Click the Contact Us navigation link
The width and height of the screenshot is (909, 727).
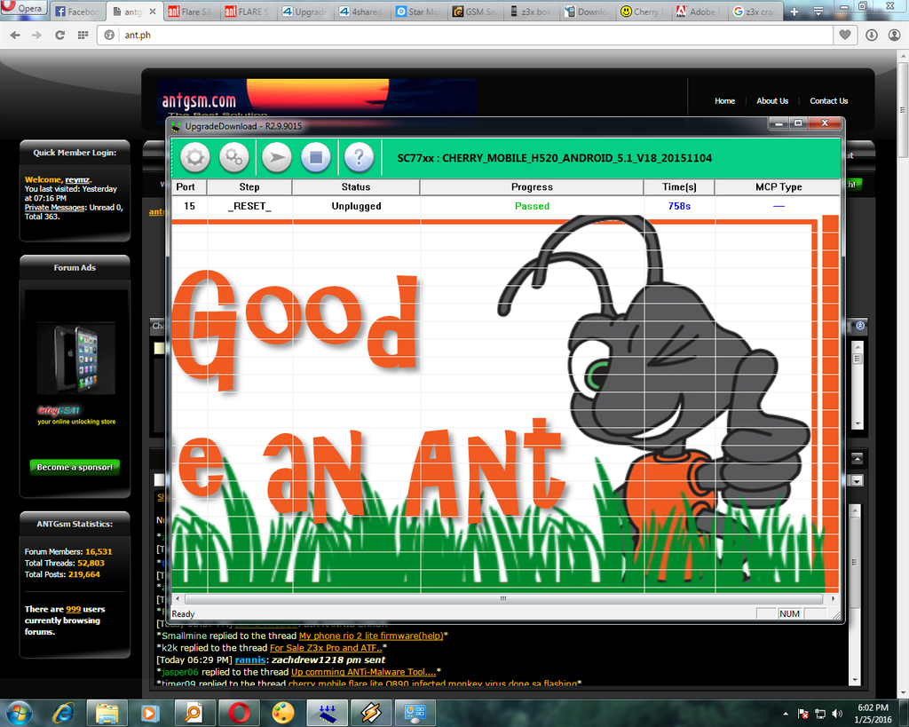point(828,101)
